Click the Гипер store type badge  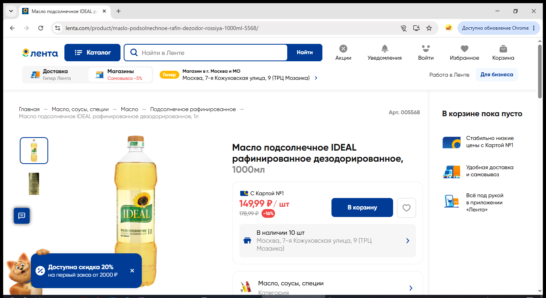pos(169,75)
